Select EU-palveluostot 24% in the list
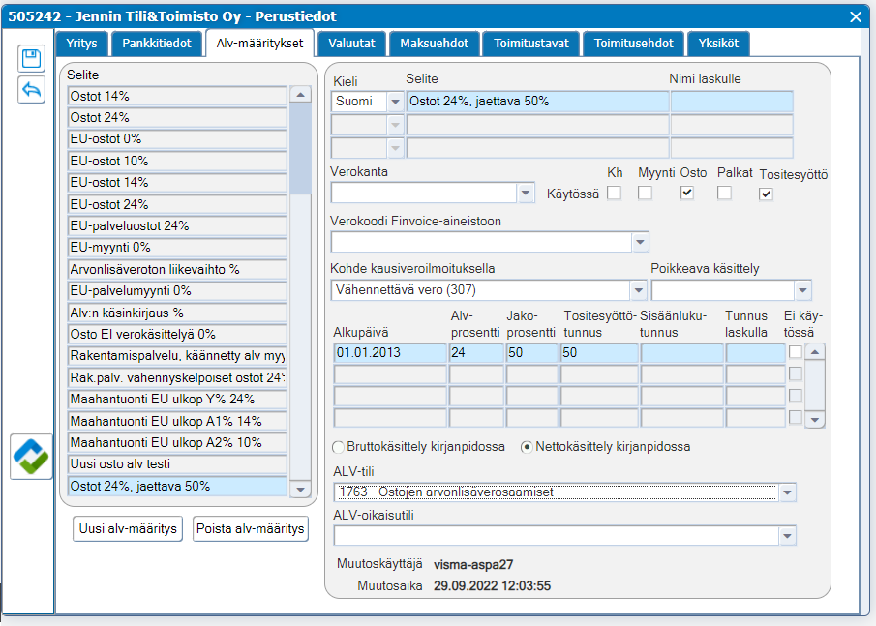The height and width of the screenshot is (626, 876). tap(177, 225)
